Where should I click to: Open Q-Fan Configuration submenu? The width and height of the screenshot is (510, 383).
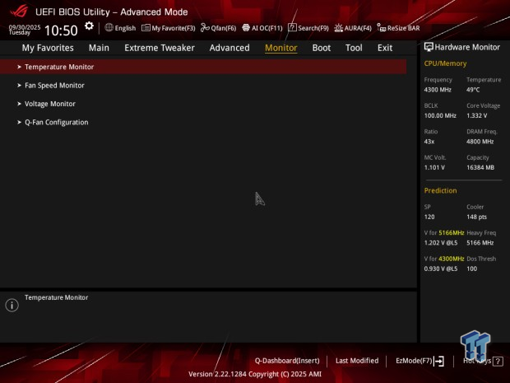[x=56, y=122]
